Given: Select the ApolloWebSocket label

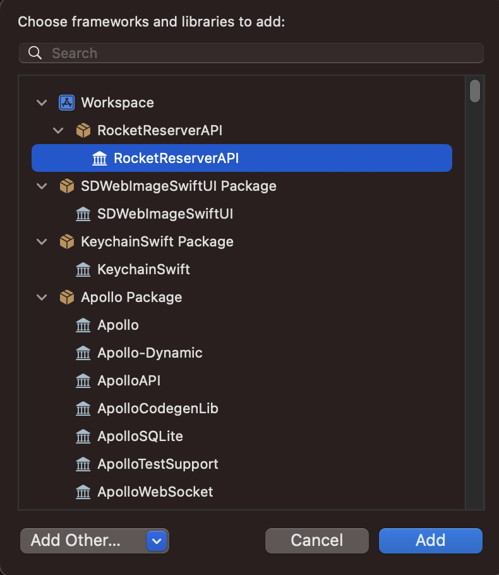Looking at the screenshot, I should point(155,492).
